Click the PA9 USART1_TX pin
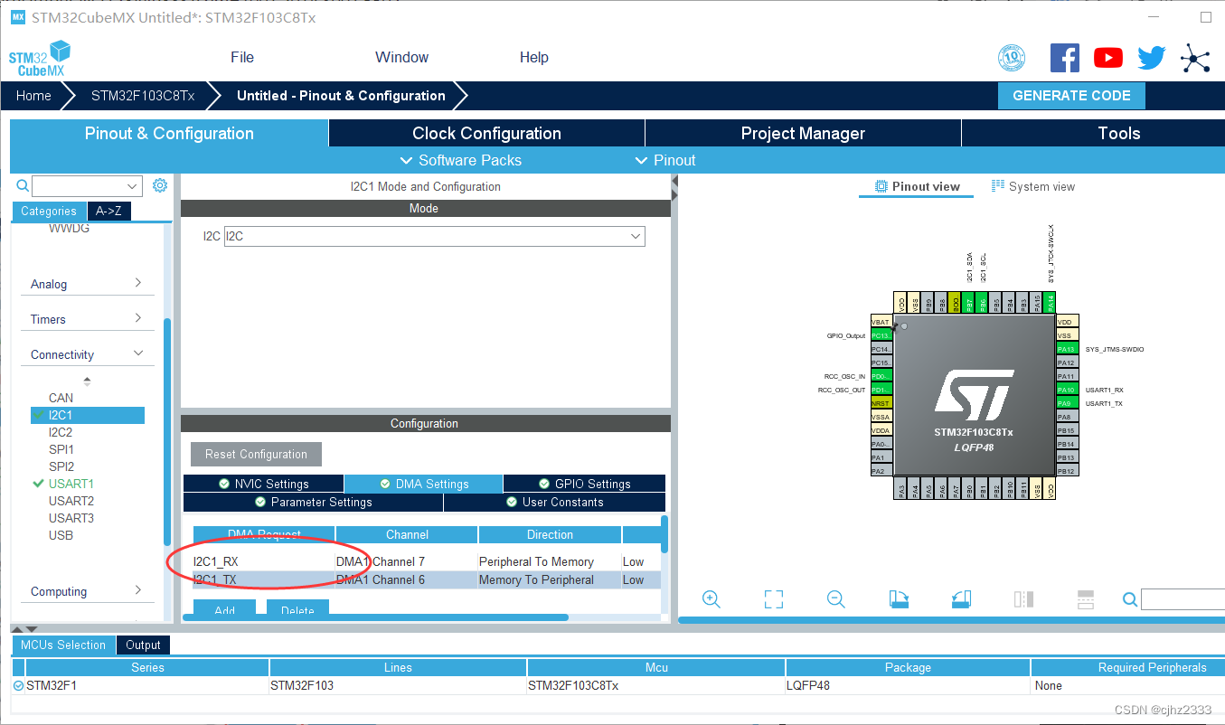 [x=1066, y=403]
